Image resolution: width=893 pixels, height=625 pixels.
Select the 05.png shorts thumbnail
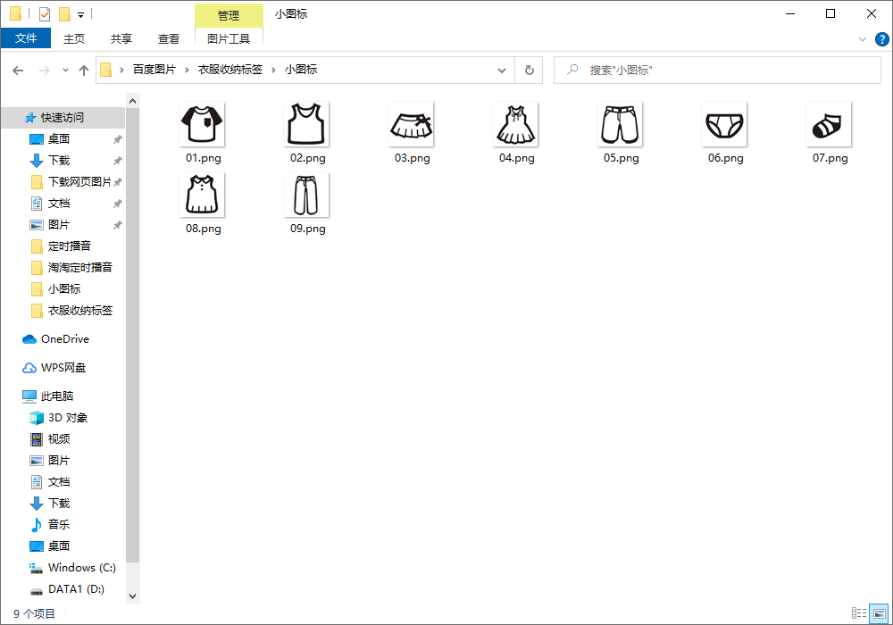pos(621,123)
